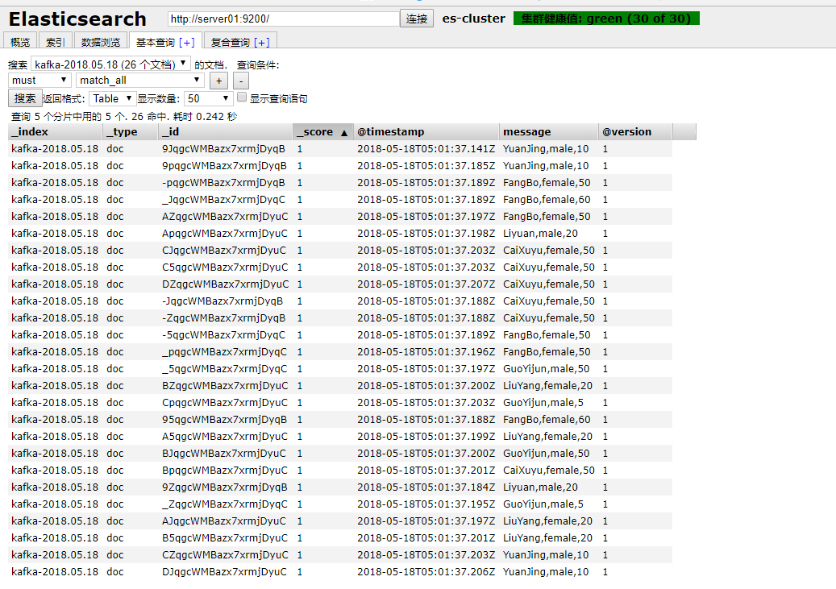The image size is (836, 589).
Task: Click the 搜索 search button
Action: click(x=25, y=98)
